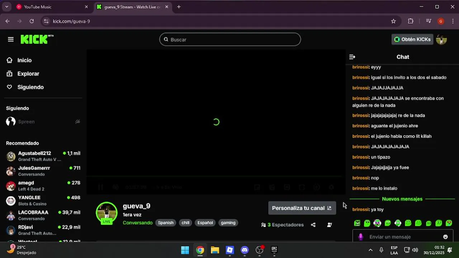Open the profile avatar menu in Kick header
This screenshot has width=459, height=258.
[x=441, y=39]
